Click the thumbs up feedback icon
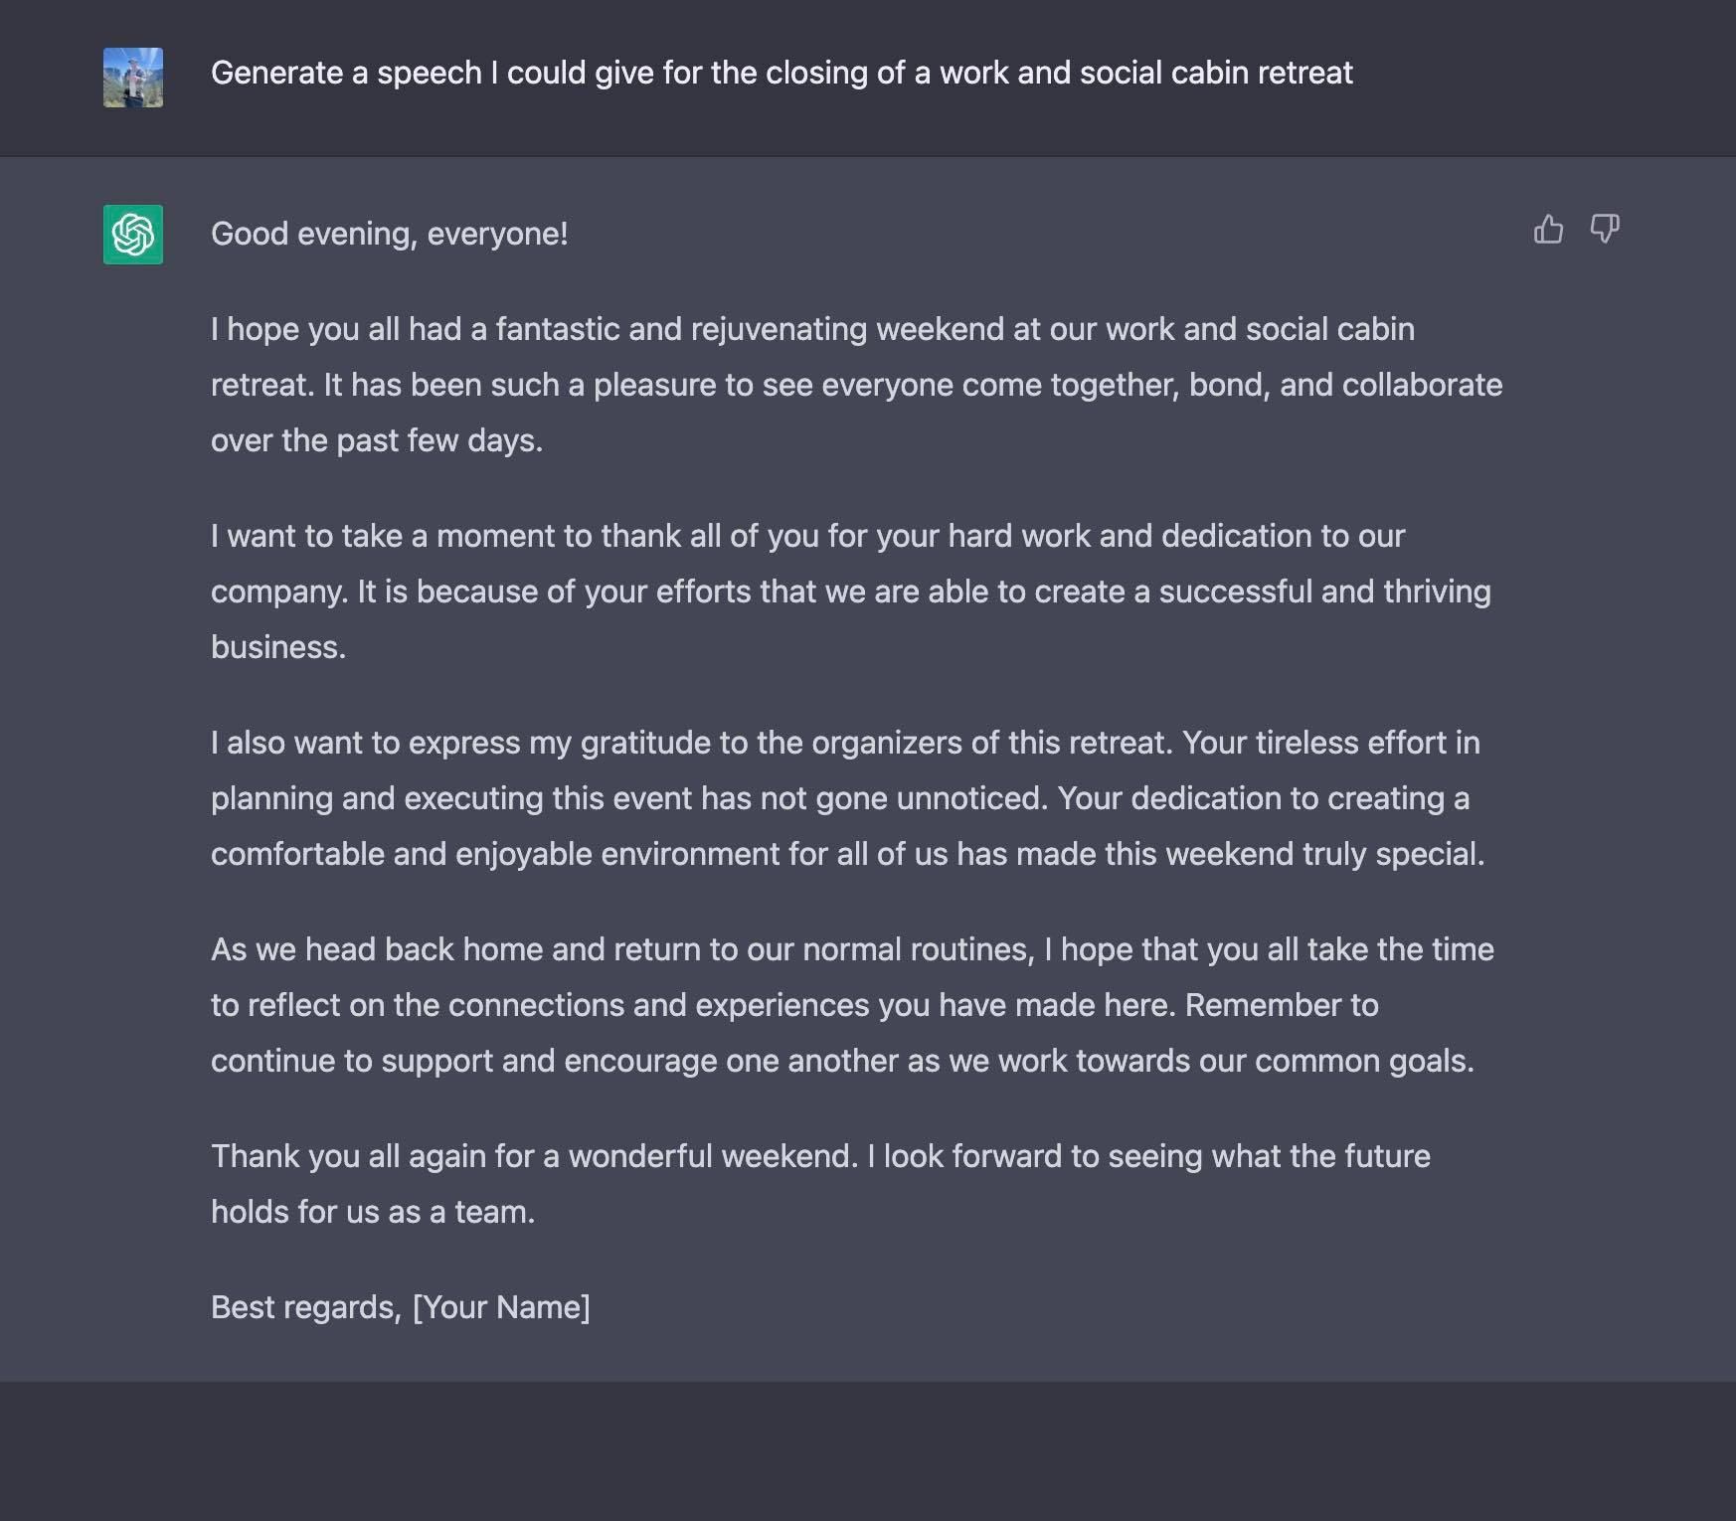 pos(1548,230)
